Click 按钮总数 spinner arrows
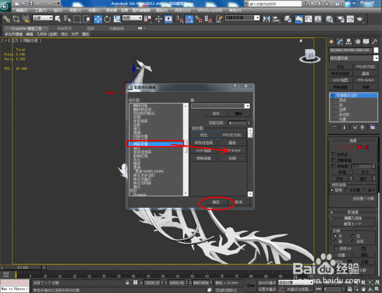Screen dimensions: 382x293 [249, 123]
